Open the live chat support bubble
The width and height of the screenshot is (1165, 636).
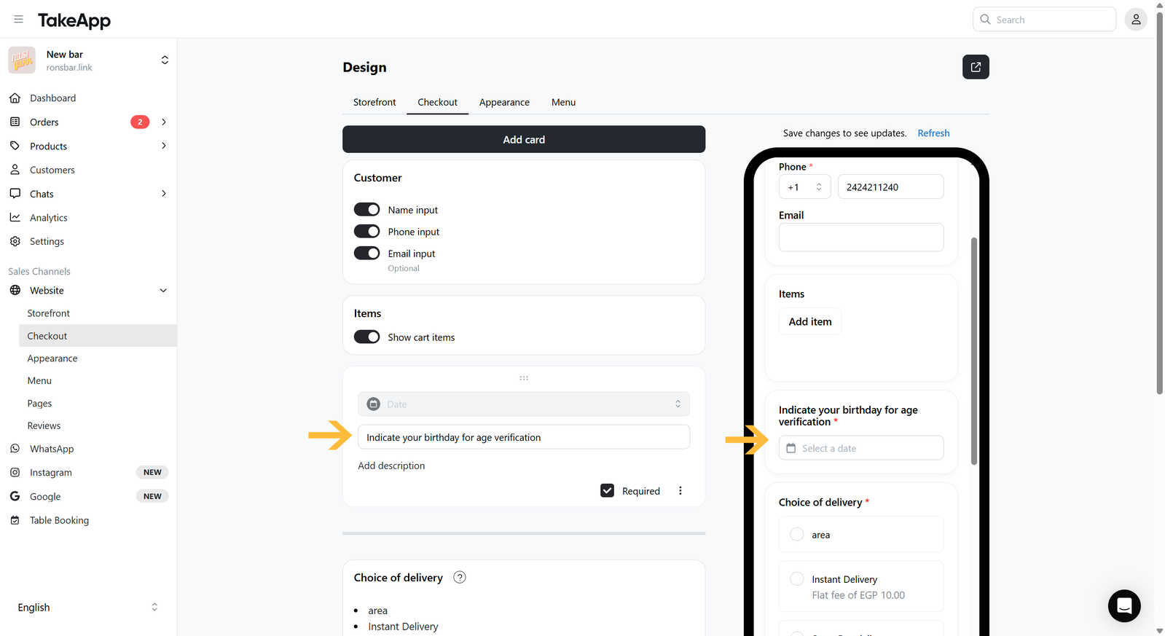point(1124,605)
